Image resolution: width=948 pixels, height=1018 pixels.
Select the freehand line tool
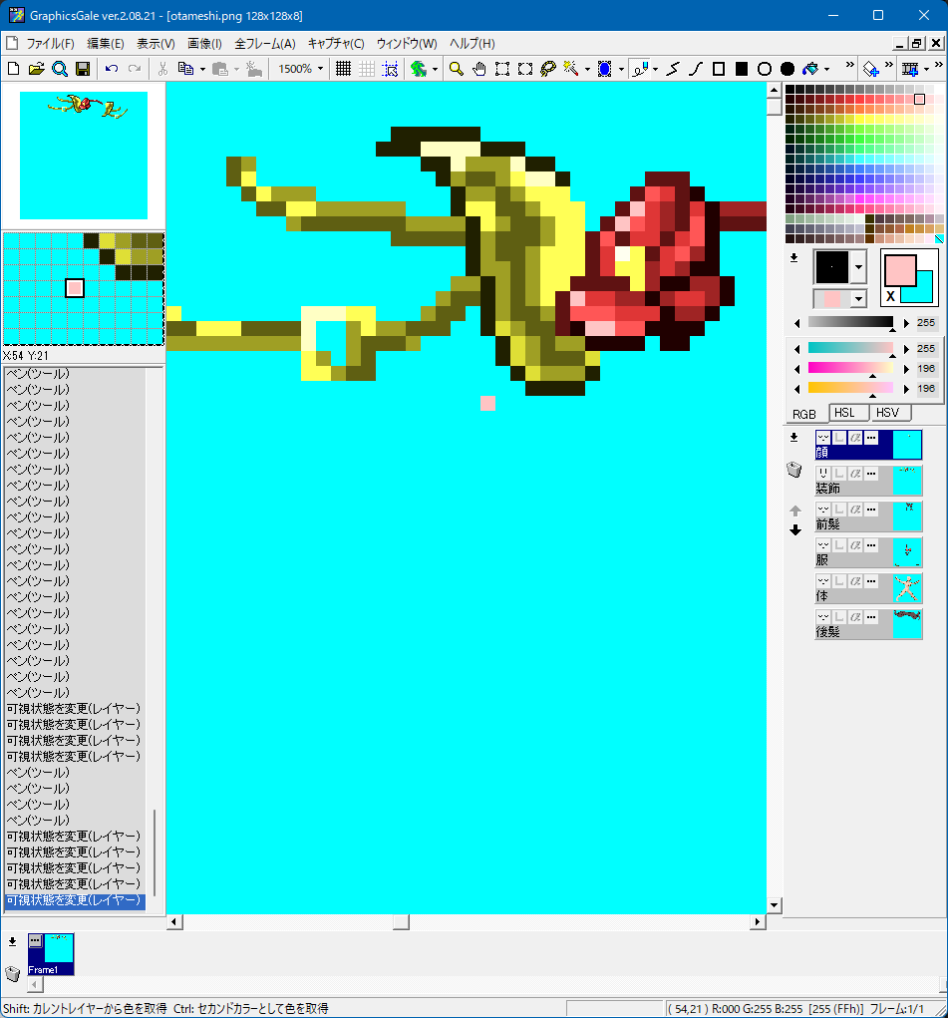click(x=673, y=69)
